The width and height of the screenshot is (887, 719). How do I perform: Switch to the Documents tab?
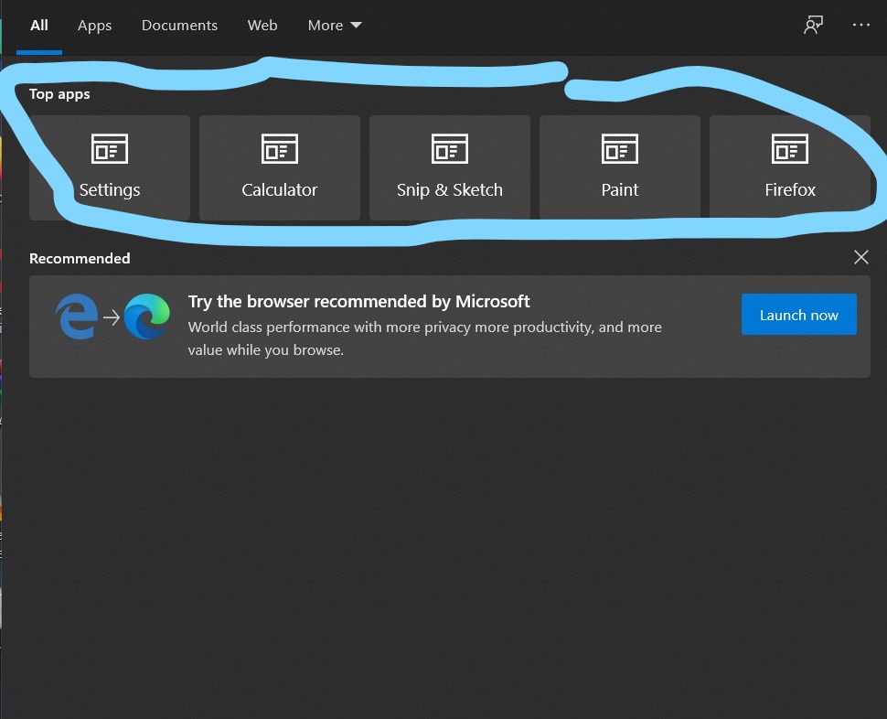tap(179, 26)
